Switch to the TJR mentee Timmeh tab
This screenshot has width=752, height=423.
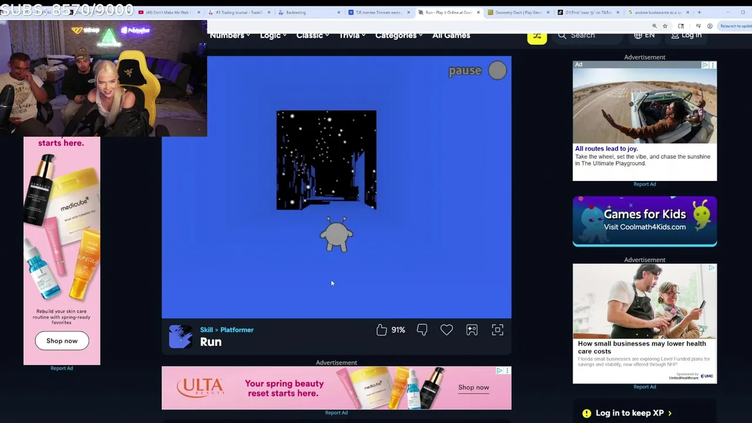[x=379, y=12]
